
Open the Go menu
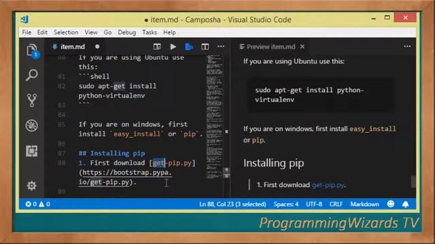[107, 33]
